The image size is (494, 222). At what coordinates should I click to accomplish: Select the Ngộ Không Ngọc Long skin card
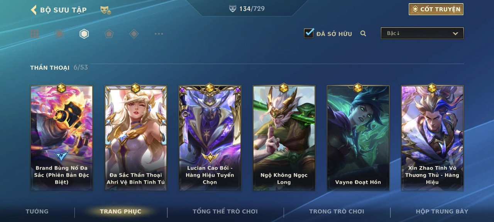tap(284, 138)
